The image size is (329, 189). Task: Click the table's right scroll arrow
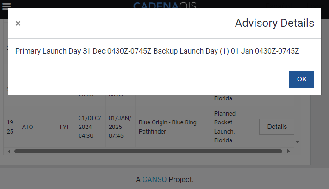[x=288, y=151]
